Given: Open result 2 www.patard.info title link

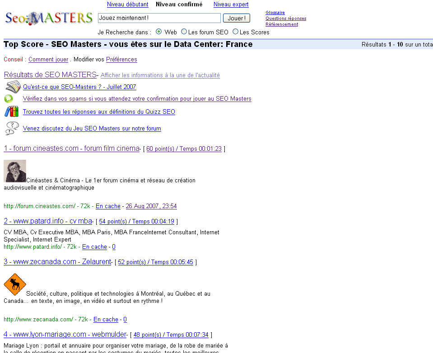Looking at the screenshot, I should click(x=48, y=221).
